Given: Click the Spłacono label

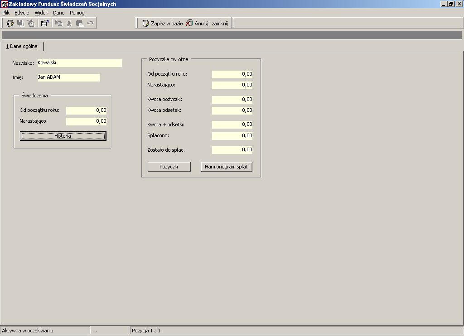Looking at the screenshot, I should pyautogui.click(x=158, y=136).
